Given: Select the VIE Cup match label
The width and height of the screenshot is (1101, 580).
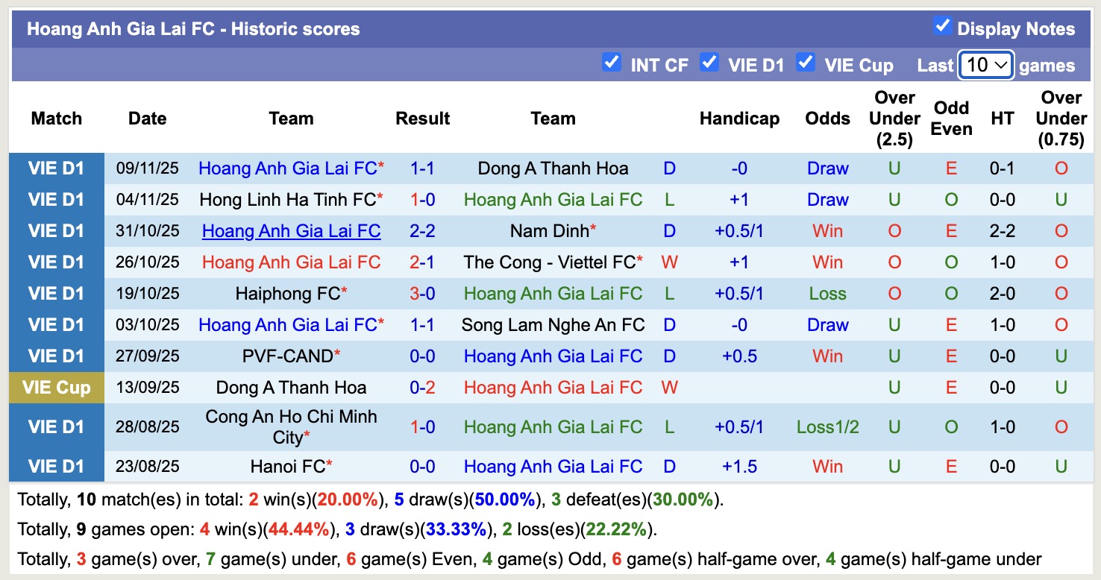Looking at the screenshot, I should (57, 388).
